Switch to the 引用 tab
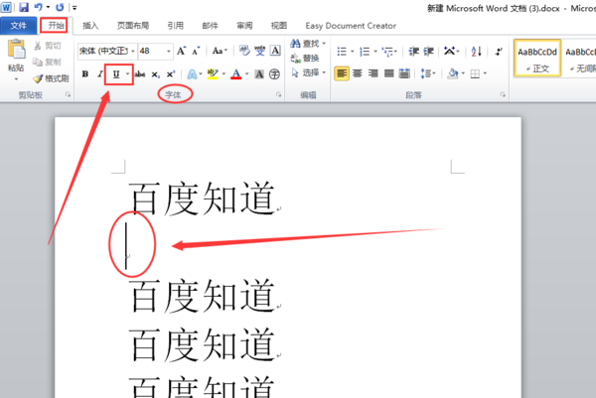 click(175, 26)
